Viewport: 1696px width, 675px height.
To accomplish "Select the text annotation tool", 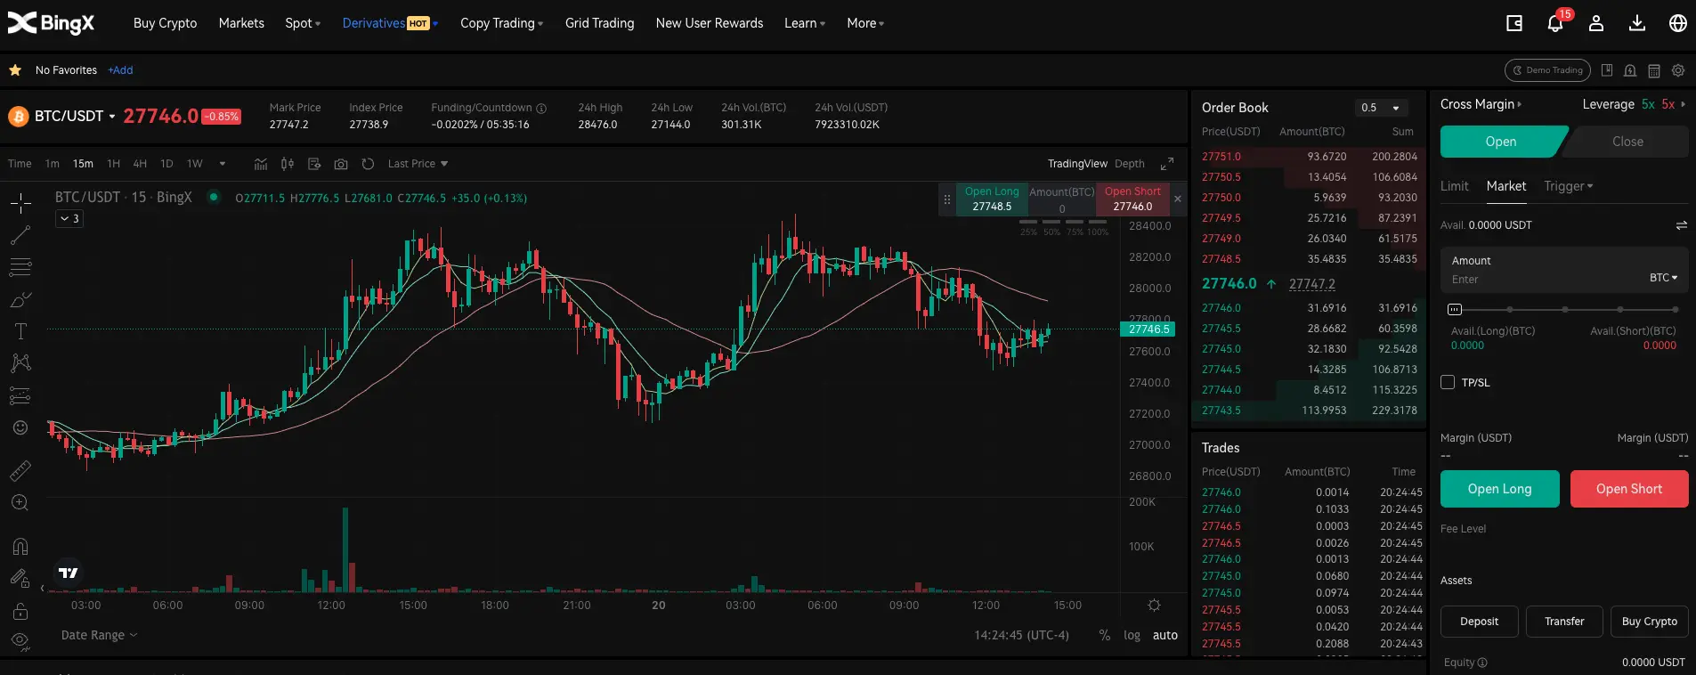I will click(x=20, y=331).
